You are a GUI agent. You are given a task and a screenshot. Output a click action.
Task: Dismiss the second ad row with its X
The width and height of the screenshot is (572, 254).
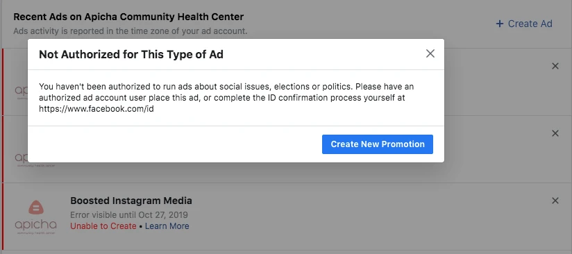(555, 133)
